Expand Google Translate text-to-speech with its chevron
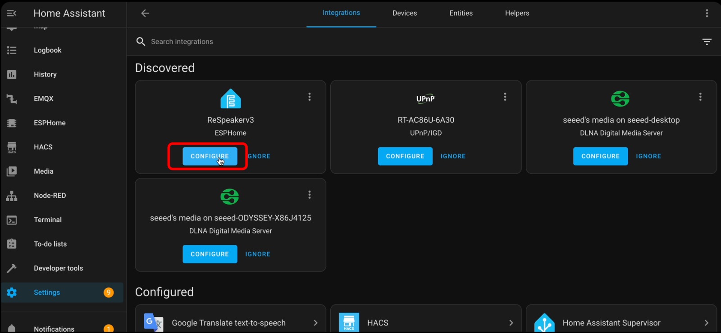Image resolution: width=721 pixels, height=333 pixels. (315, 323)
